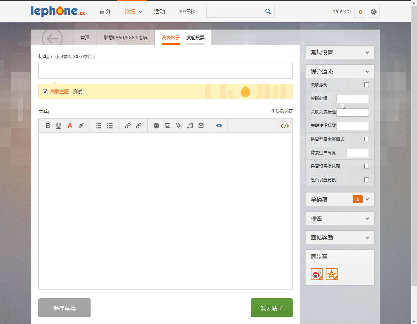
Task: Insert a video into the post
Action: [201, 126]
